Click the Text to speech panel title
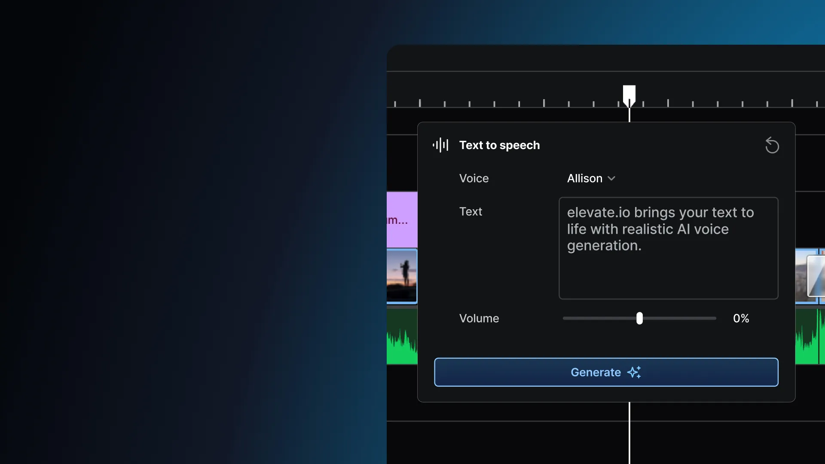The height and width of the screenshot is (464, 825). pos(499,145)
